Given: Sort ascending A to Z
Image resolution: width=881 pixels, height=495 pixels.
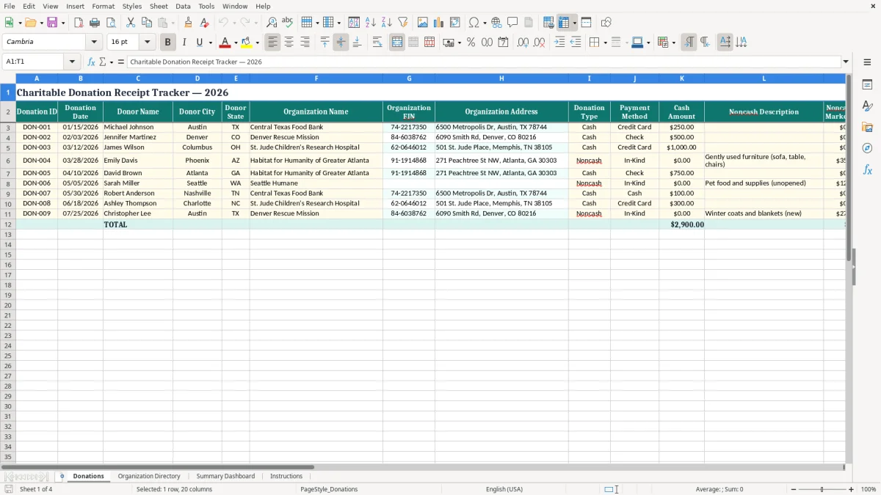Looking at the screenshot, I should click(371, 23).
